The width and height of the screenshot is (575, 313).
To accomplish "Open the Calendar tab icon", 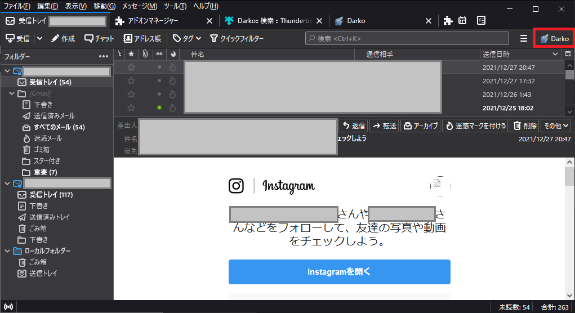I will pyautogui.click(x=462, y=20).
